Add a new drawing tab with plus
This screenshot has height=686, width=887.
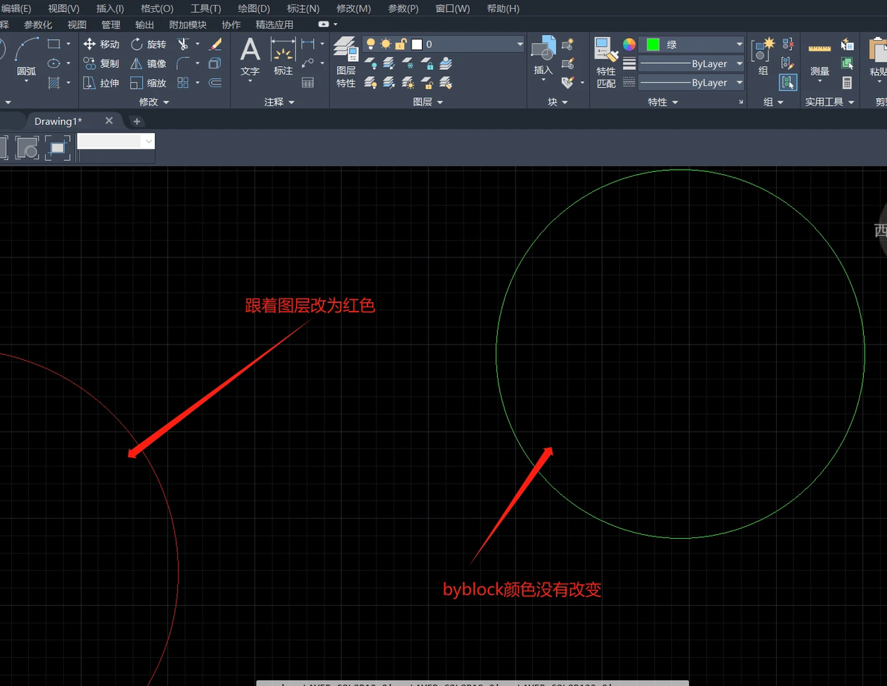(x=136, y=121)
